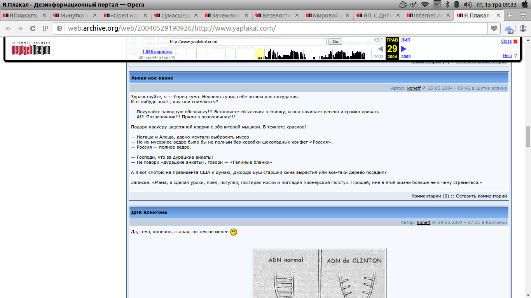
Task: Open Wayback help question mark icon
Action: pos(515,56)
